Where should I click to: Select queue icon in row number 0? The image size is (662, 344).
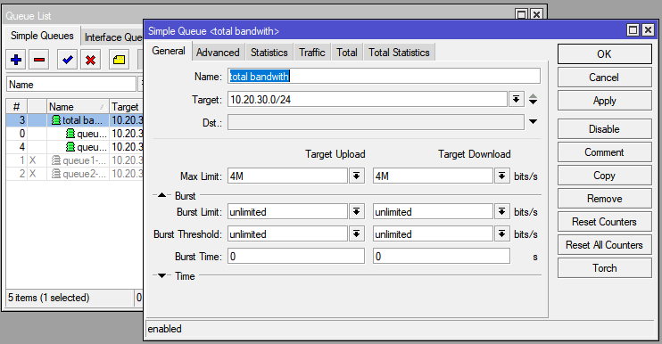pos(70,134)
